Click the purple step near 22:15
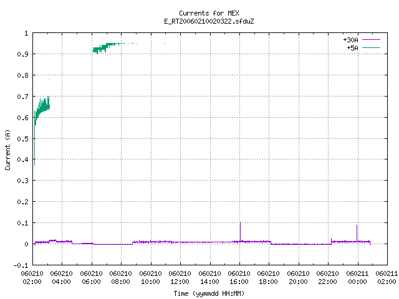This screenshot has height=299, width=399. [x=331, y=241]
